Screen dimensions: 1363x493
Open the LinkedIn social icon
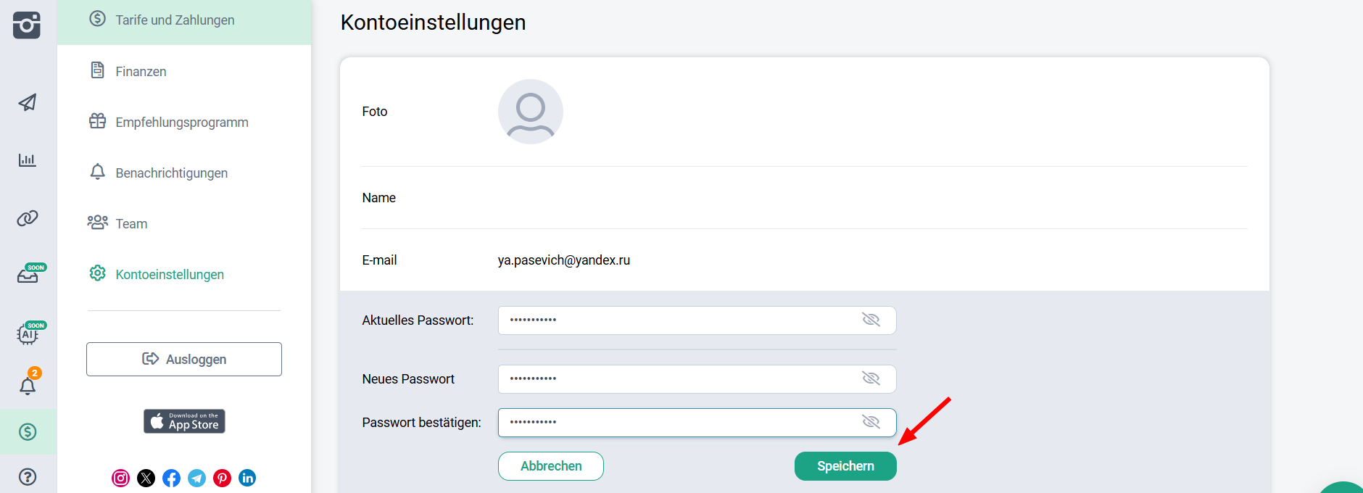[247, 478]
